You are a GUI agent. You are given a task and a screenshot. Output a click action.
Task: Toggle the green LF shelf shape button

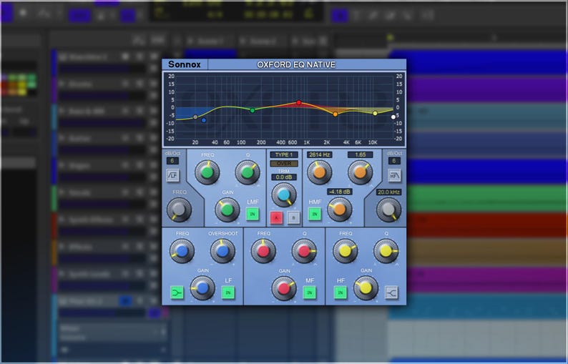[177, 292]
